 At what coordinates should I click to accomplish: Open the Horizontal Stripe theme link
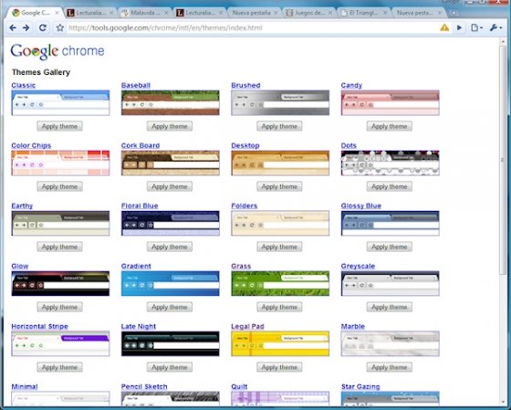[39, 326]
